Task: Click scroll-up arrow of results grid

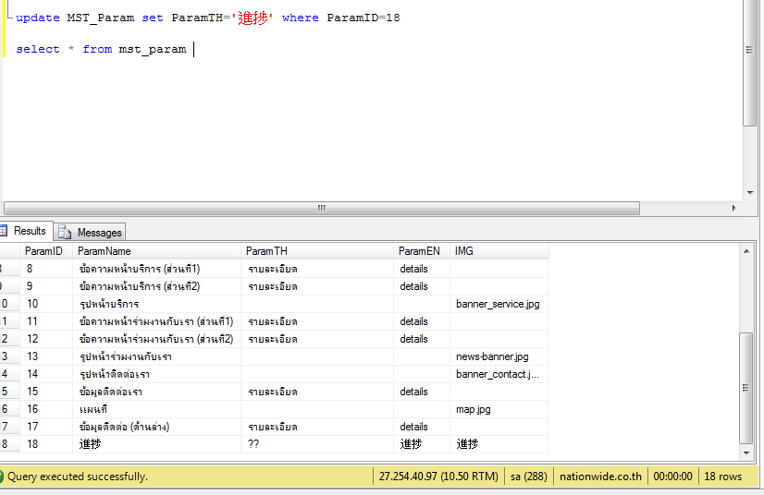Action: point(746,251)
